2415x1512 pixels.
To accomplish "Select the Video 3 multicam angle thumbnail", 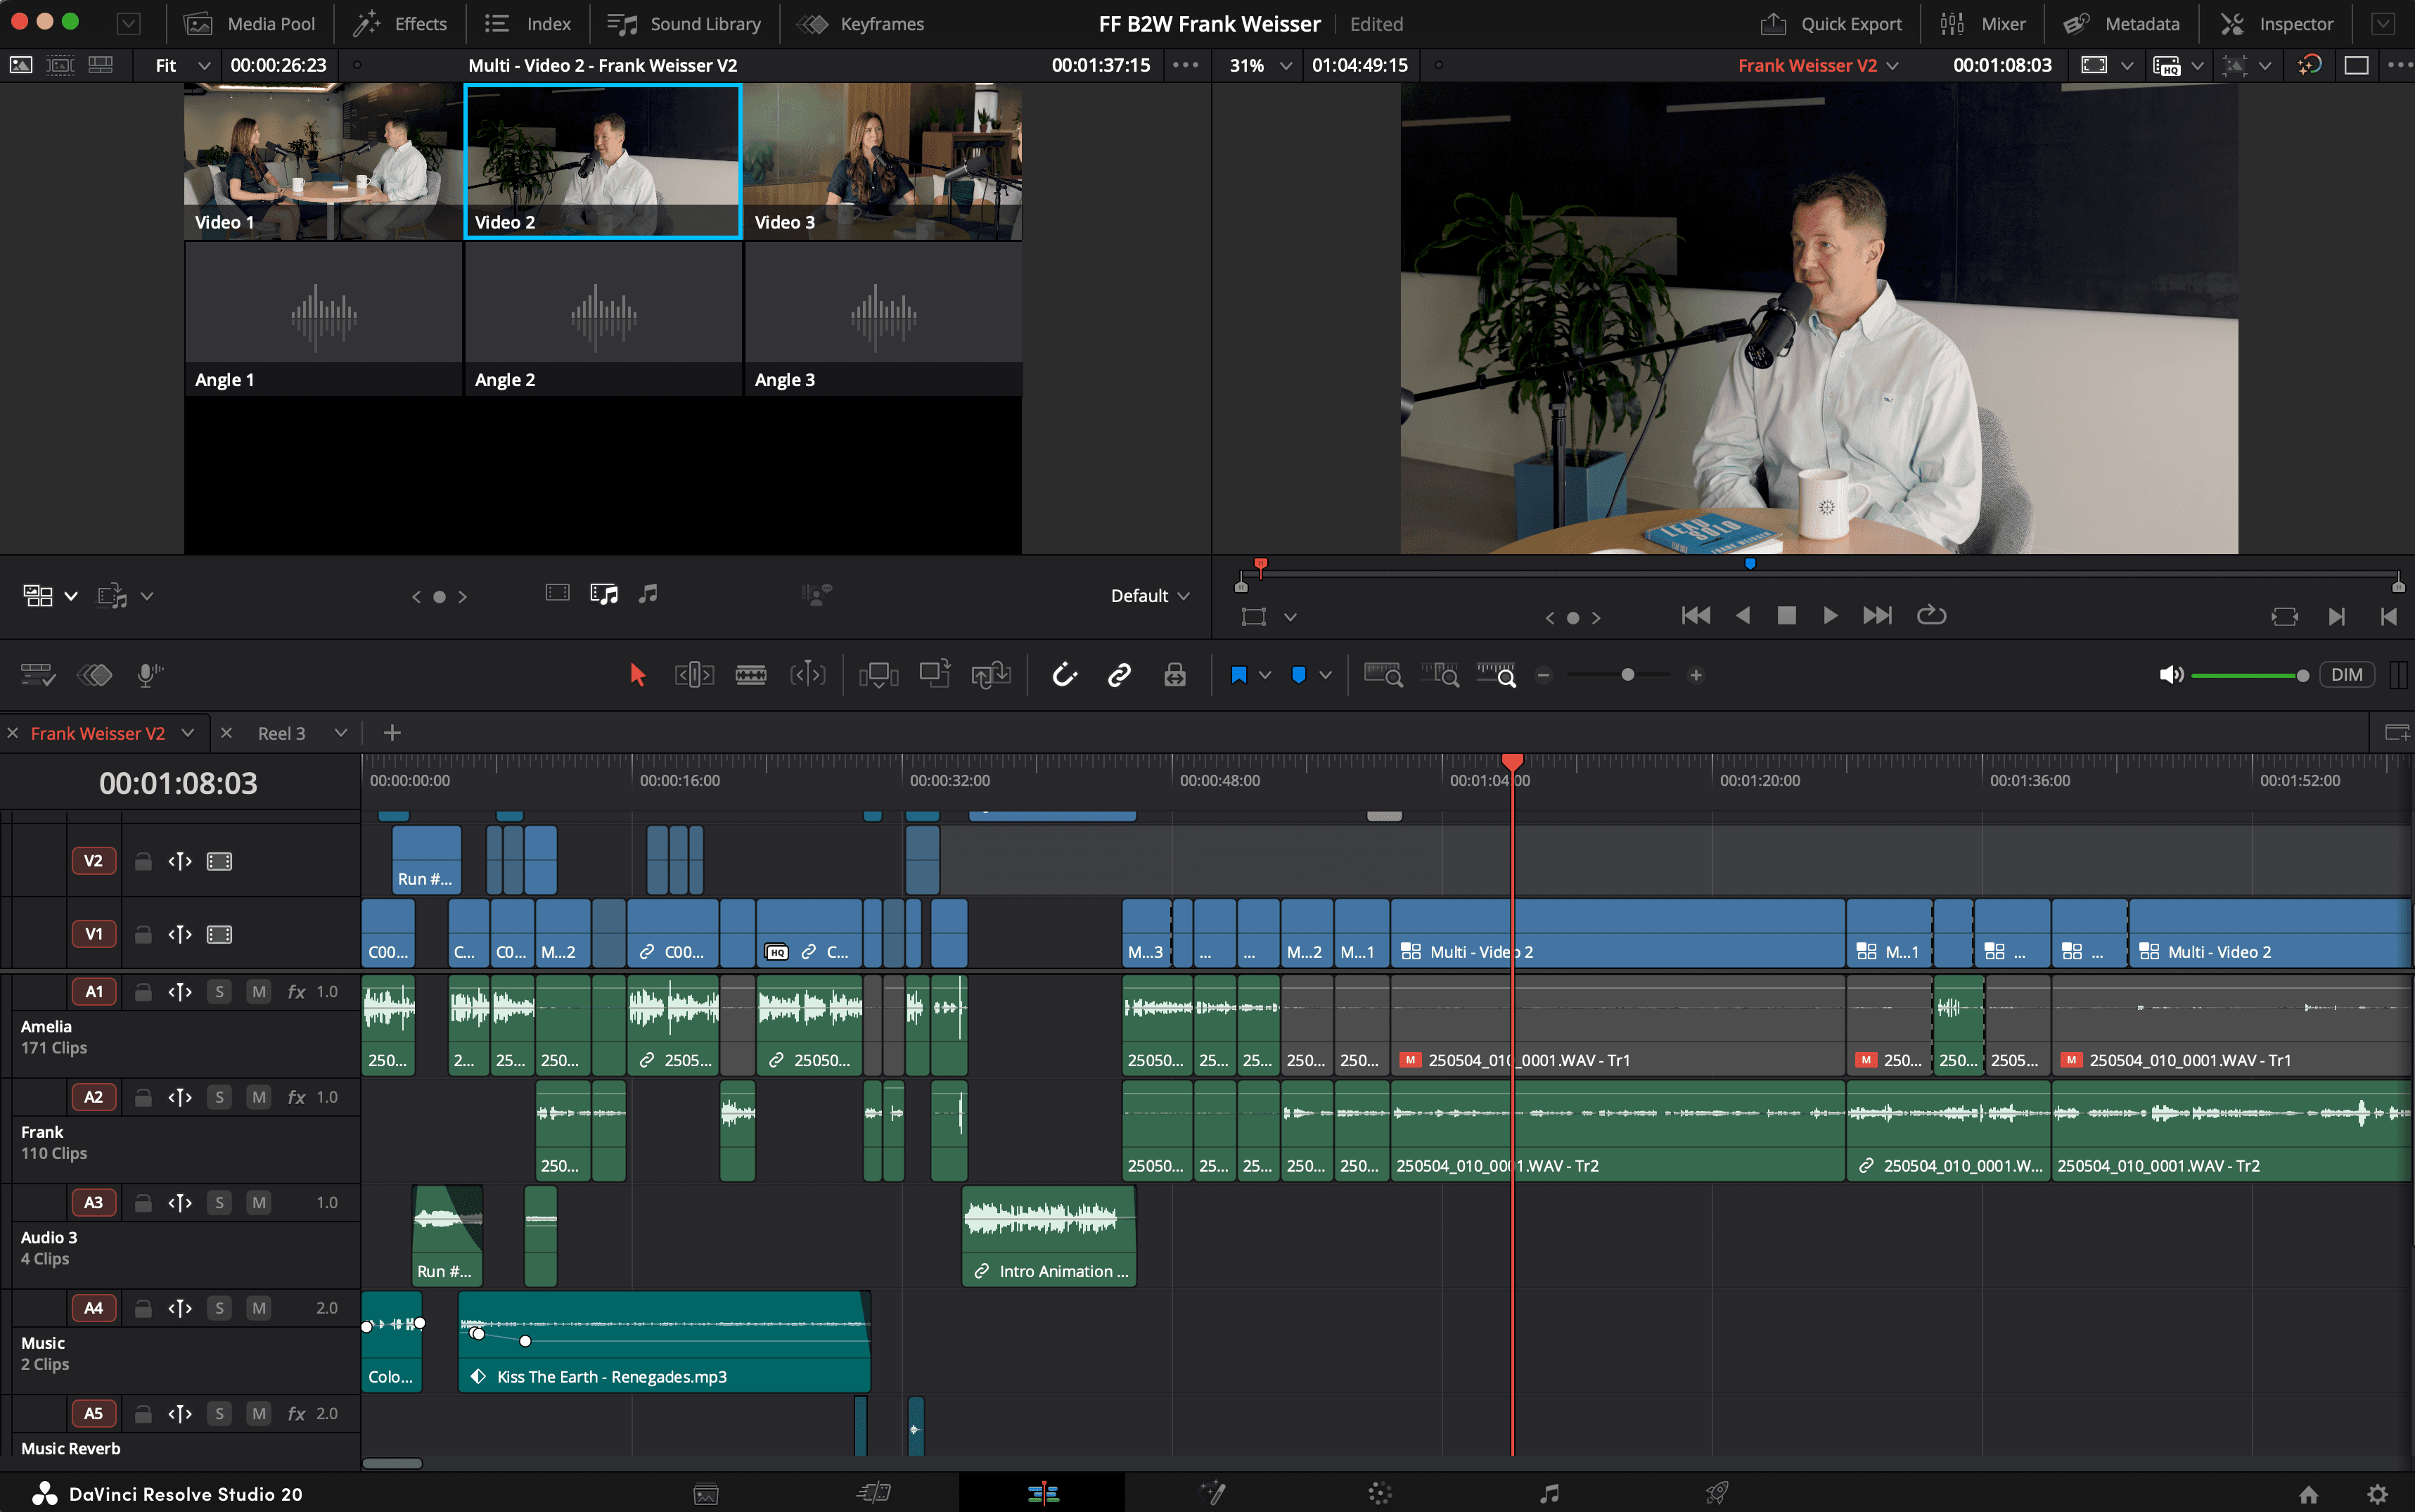I will click(x=882, y=160).
